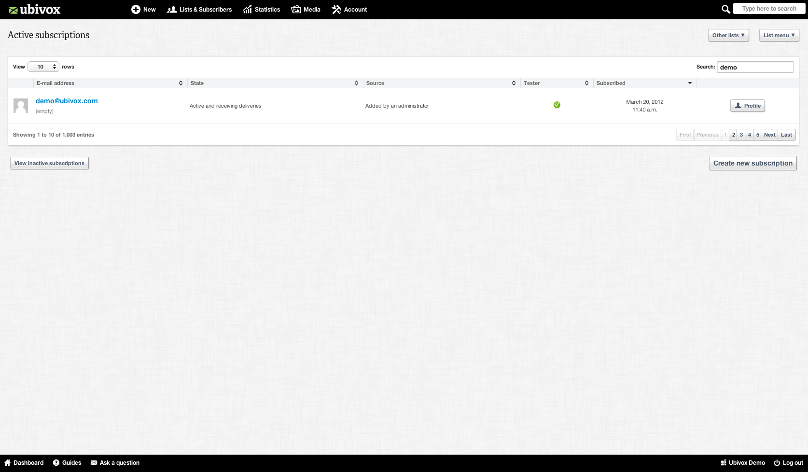Open Guides in footer
The width and height of the screenshot is (808, 472).
[x=67, y=463]
